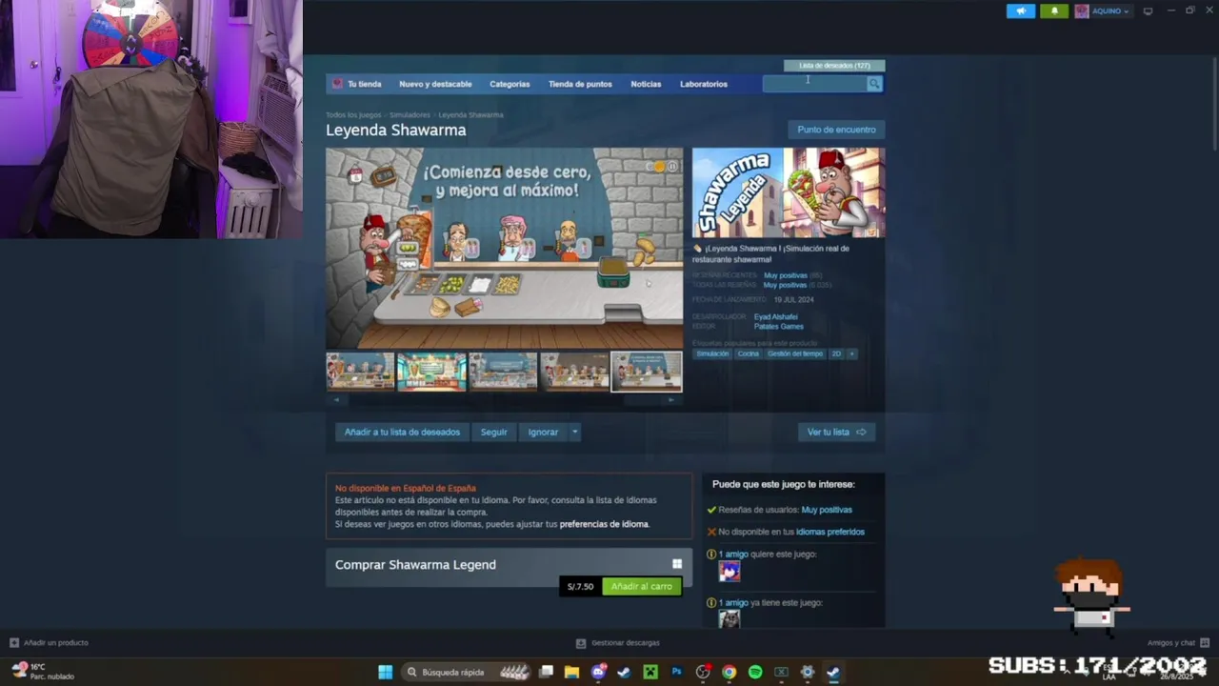Click Añadir un producto at bottom
1219x686 pixels.
pyautogui.click(x=49, y=642)
